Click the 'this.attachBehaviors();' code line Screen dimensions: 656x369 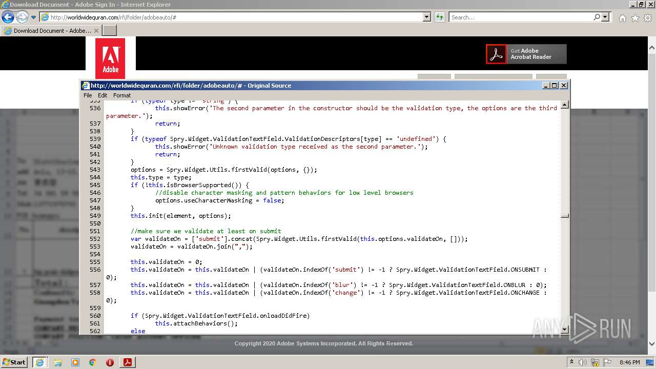click(x=196, y=323)
